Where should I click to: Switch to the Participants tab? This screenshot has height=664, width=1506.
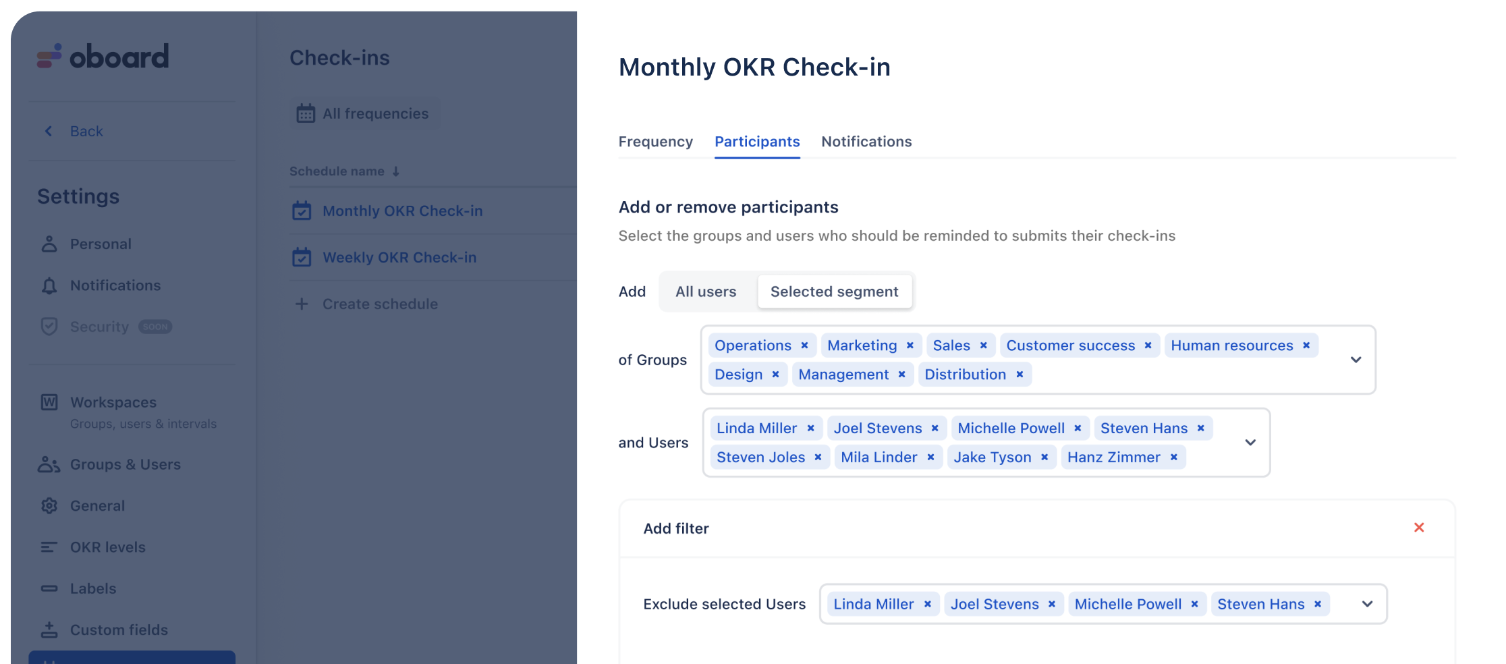(757, 142)
